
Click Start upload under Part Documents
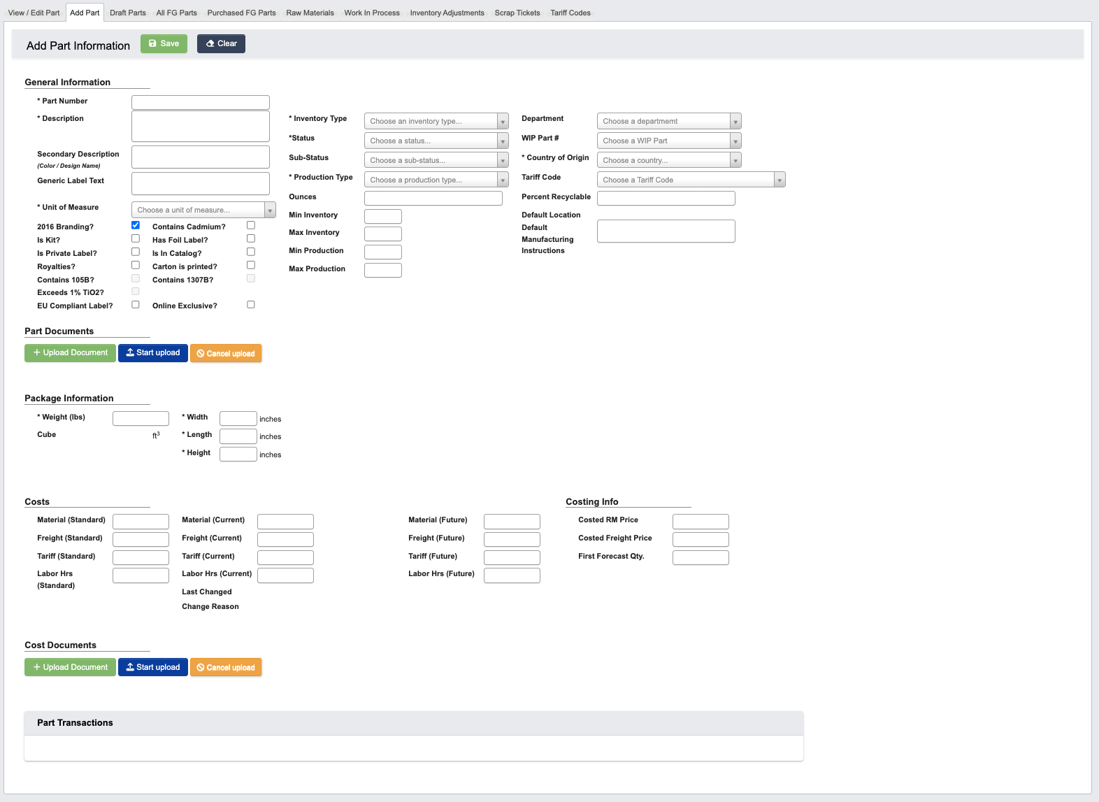tap(153, 353)
